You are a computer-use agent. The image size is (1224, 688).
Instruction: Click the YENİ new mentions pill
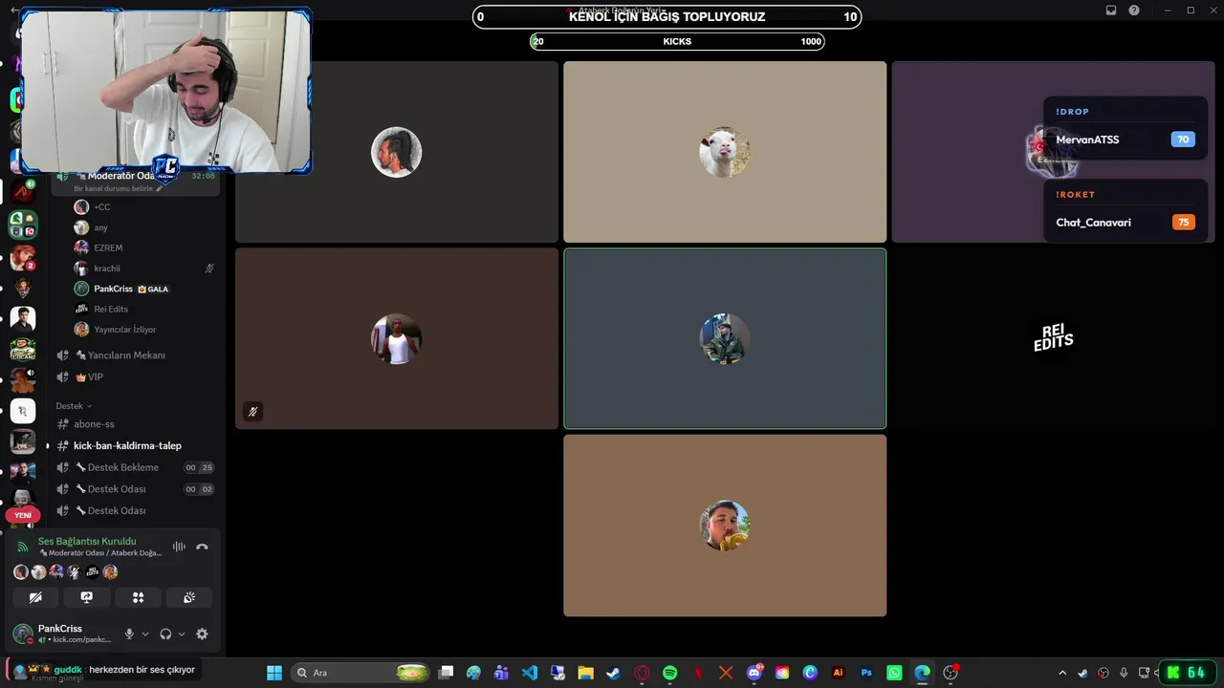[23, 515]
